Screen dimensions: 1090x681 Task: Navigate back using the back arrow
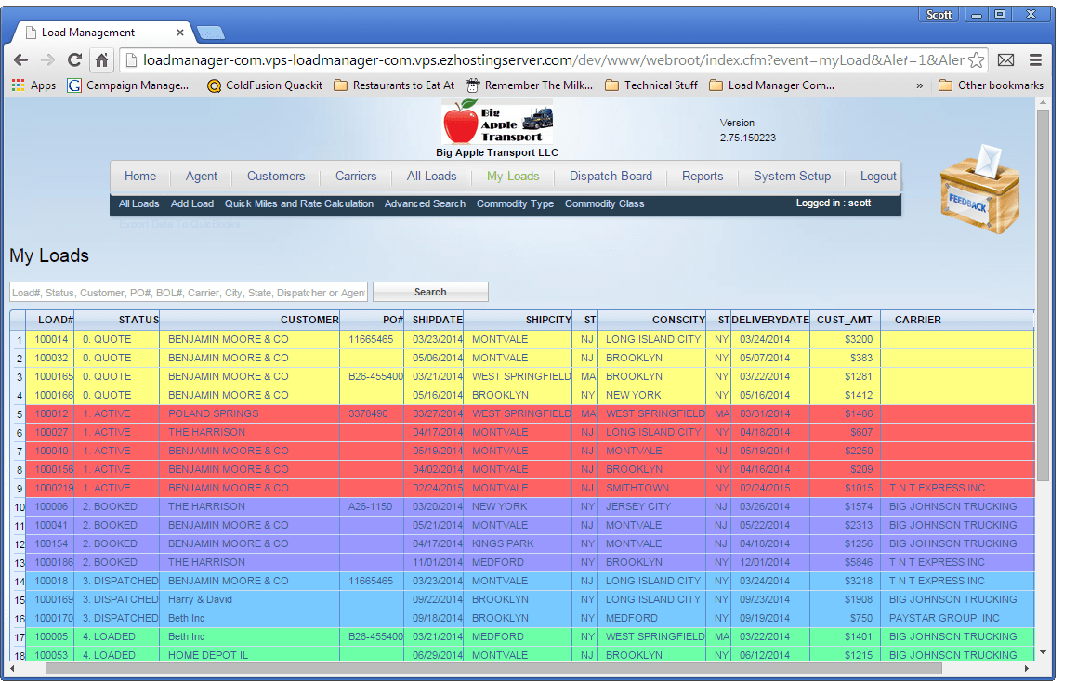tap(20, 58)
